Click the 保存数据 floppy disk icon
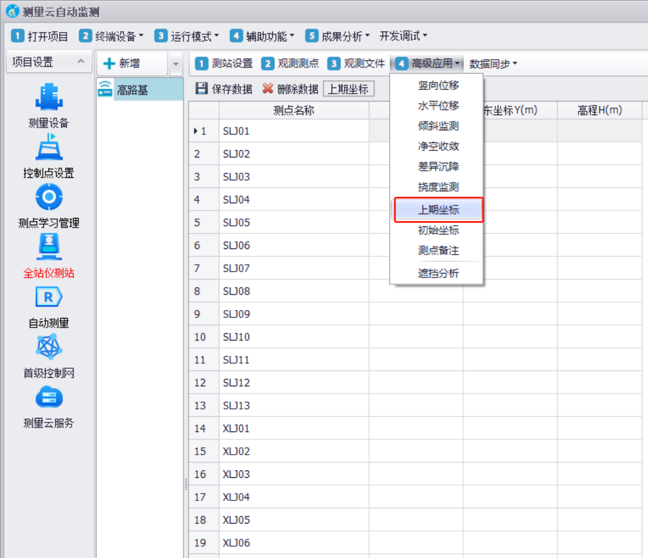 pos(202,89)
